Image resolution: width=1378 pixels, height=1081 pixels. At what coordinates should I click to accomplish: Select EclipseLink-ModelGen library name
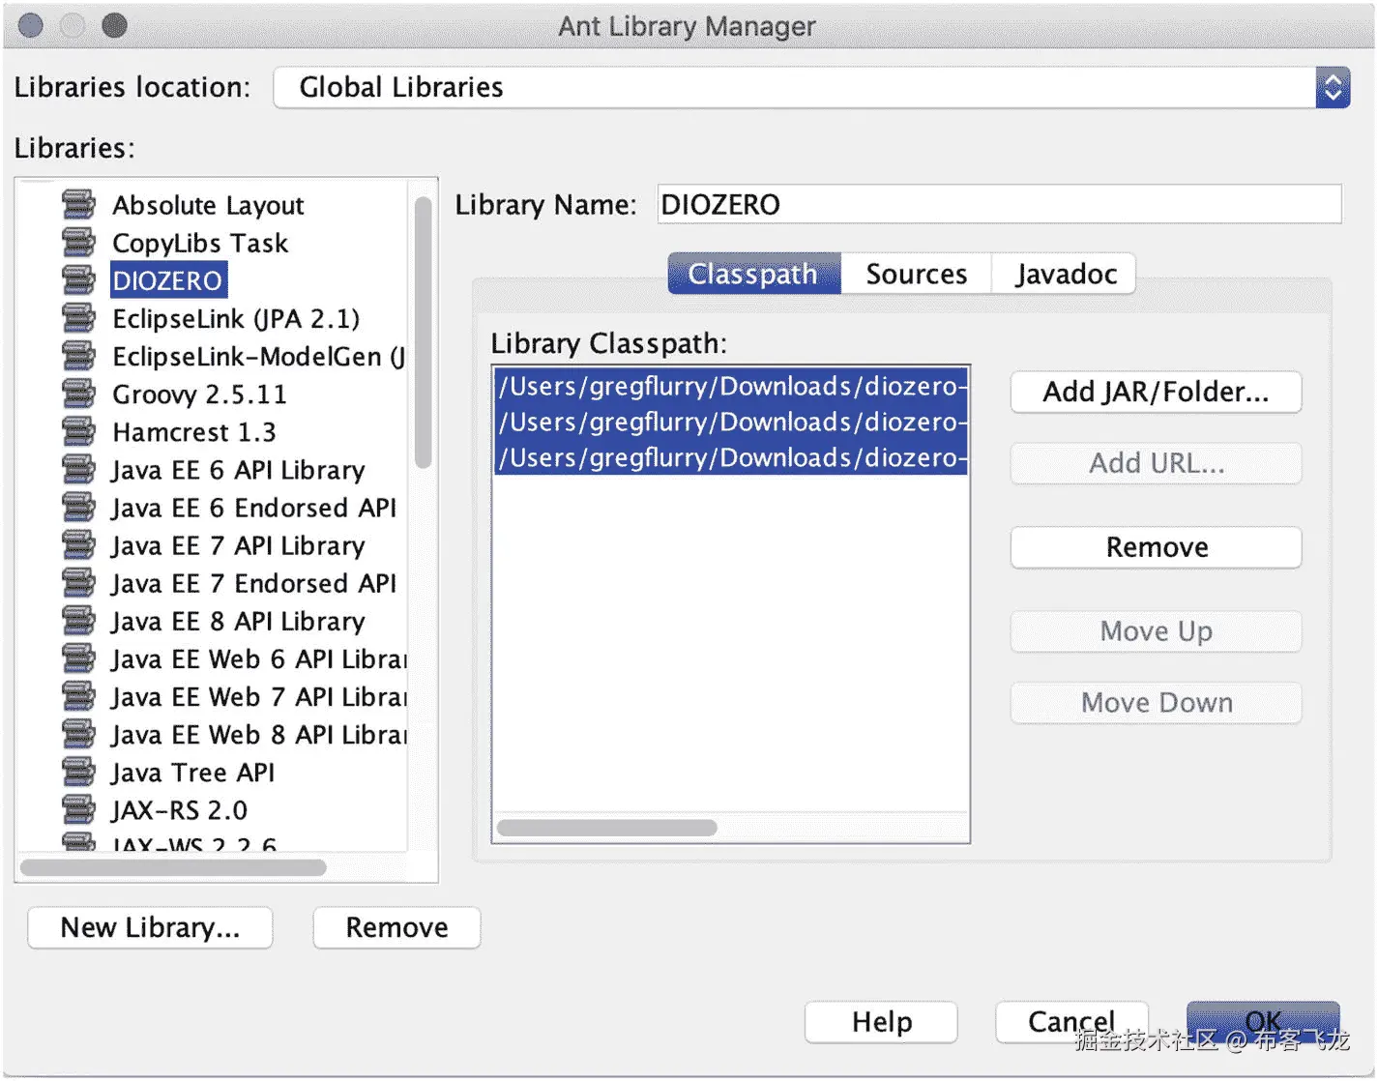[x=259, y=356]
